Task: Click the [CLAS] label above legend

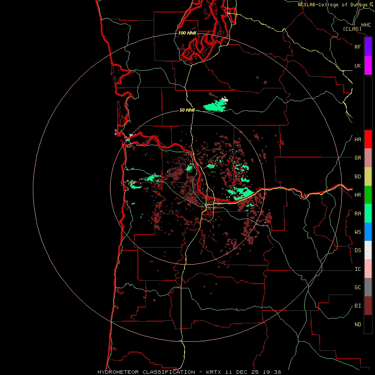Action: coord(352,29)
